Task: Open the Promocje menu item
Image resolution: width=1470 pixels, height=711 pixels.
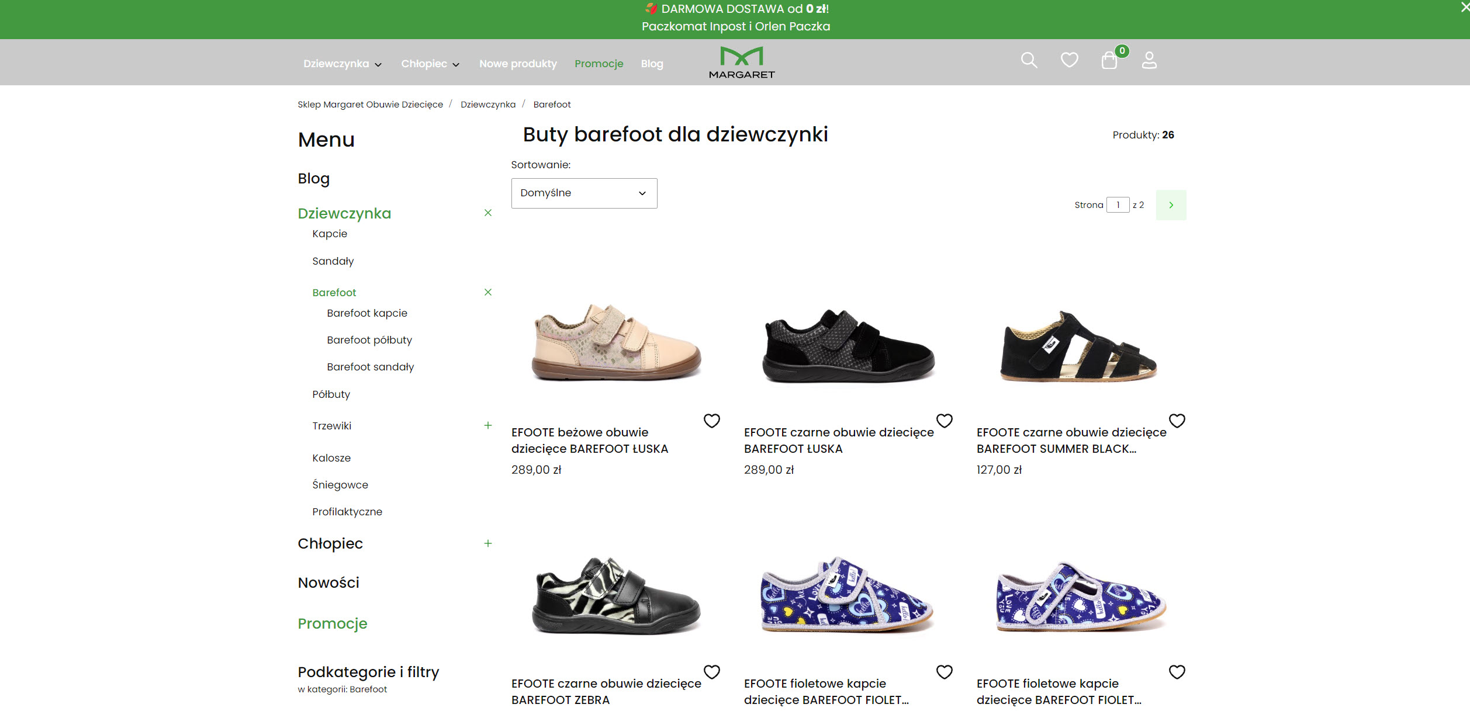Action: [x=599, y=63]
